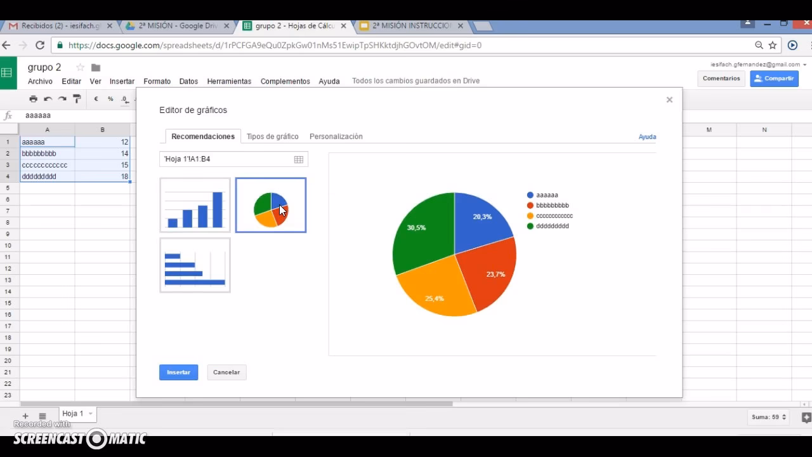
Task: Choose the vertical column chart thumbnail
Action: click(x=195, y=205)
